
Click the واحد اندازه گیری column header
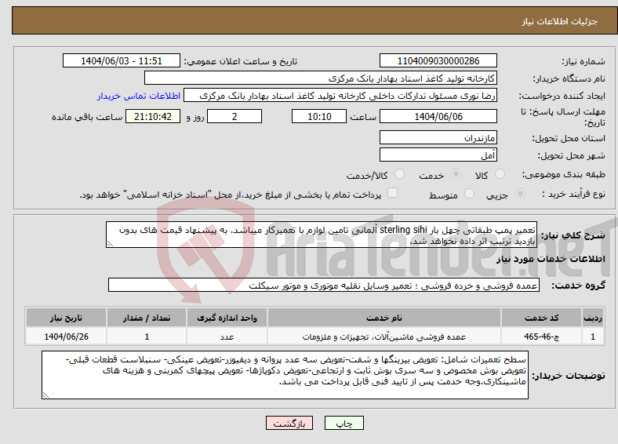(227, 318)
